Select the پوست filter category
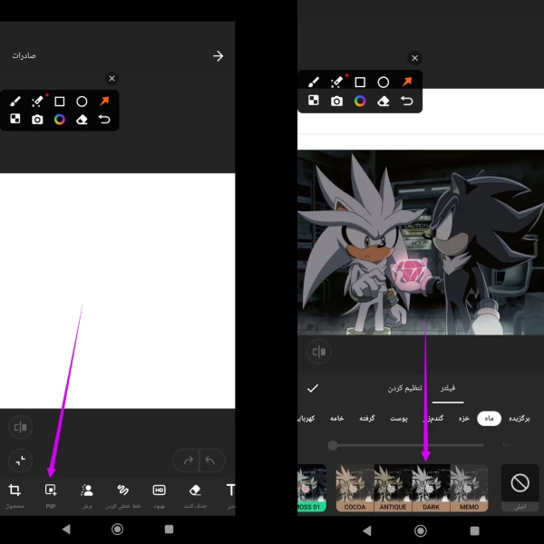The width and height of the screenshot is (544, 544). click(x=399, y=418)
